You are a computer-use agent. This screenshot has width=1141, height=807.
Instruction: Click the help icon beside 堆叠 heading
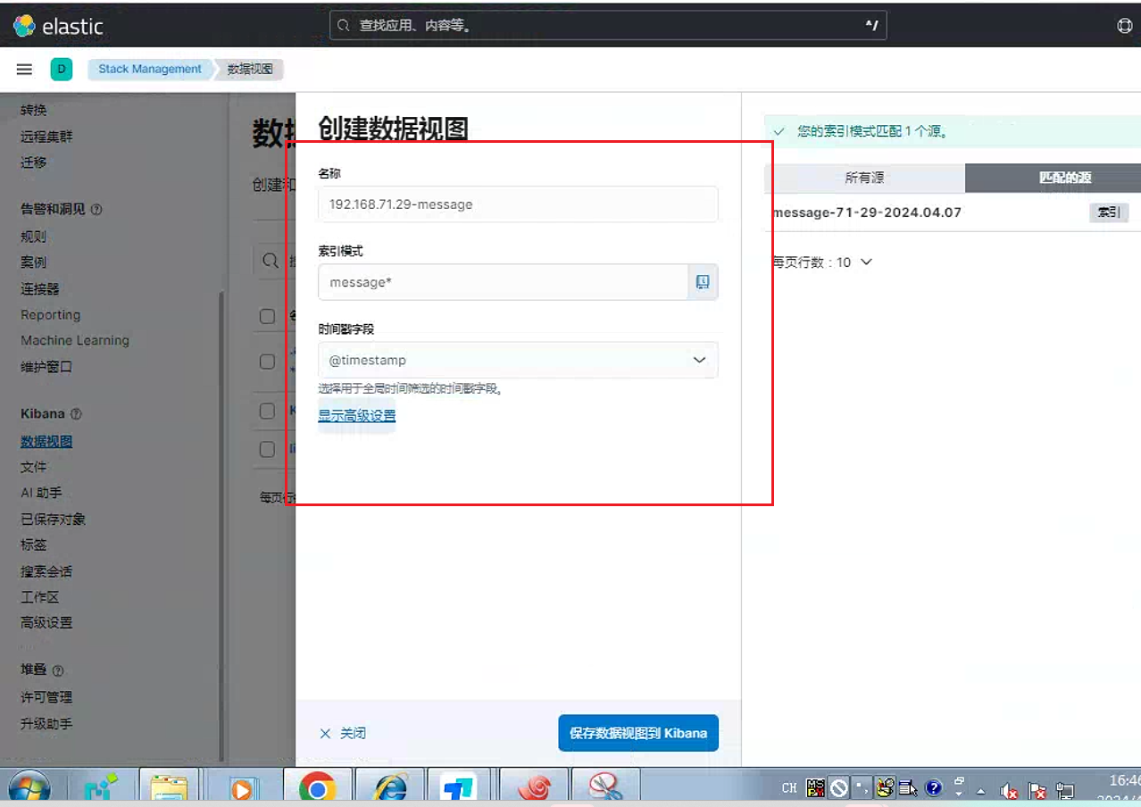coord(58,670)
